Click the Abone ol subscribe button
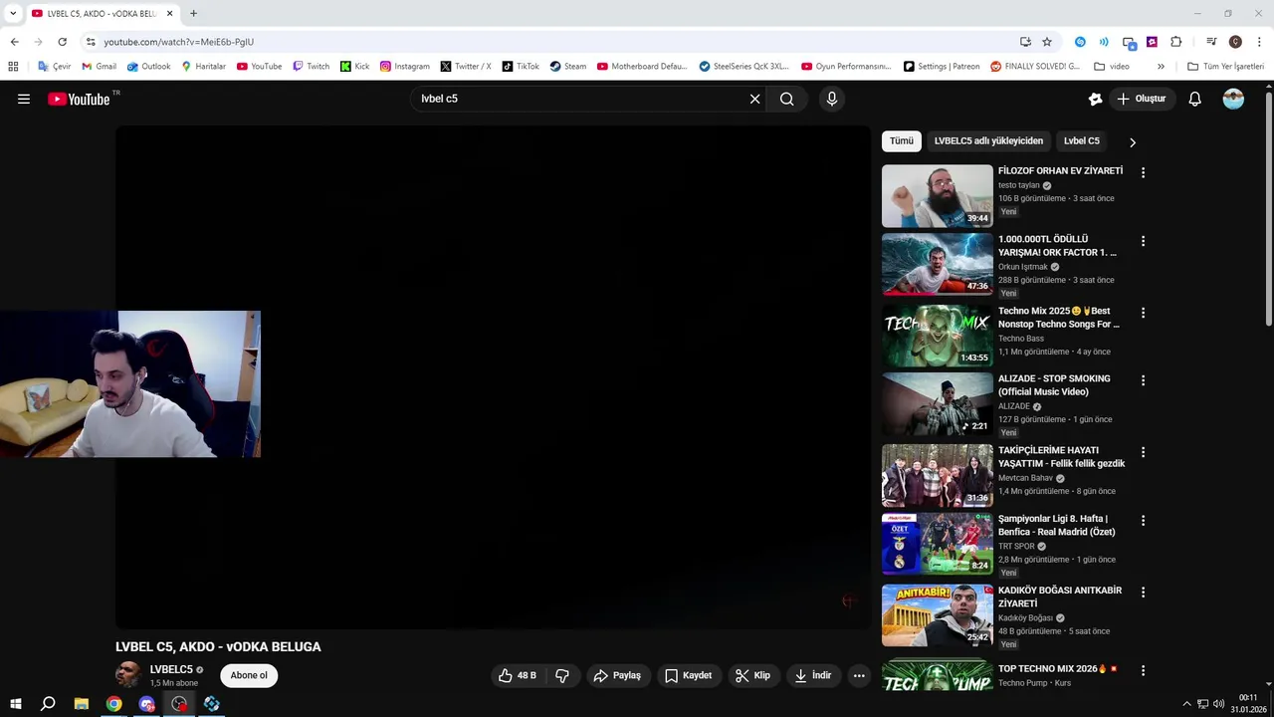 click(249, 675)
